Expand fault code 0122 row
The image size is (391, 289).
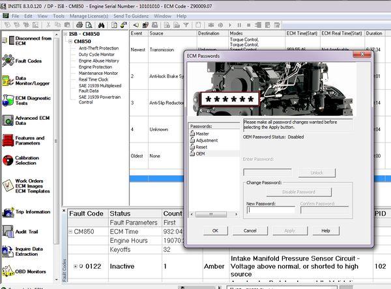point(76,266)
